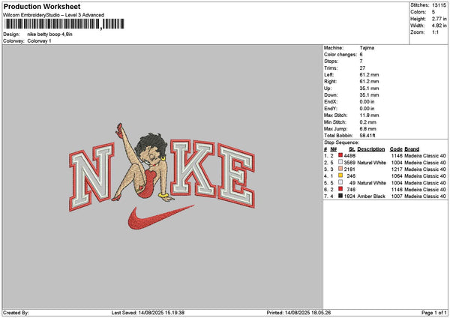
Task: Click 'Printed: 14/08/2025 18.05.26' footer text
Action: click(x=298, y=313)
